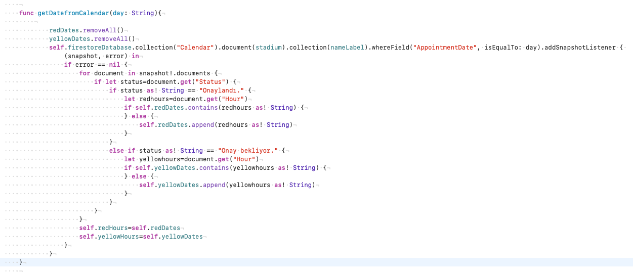Click the self.yellowHours=self.yellowDates assignment
The height and width of the screenshot is (272, 633).
[x=141, y=236]
